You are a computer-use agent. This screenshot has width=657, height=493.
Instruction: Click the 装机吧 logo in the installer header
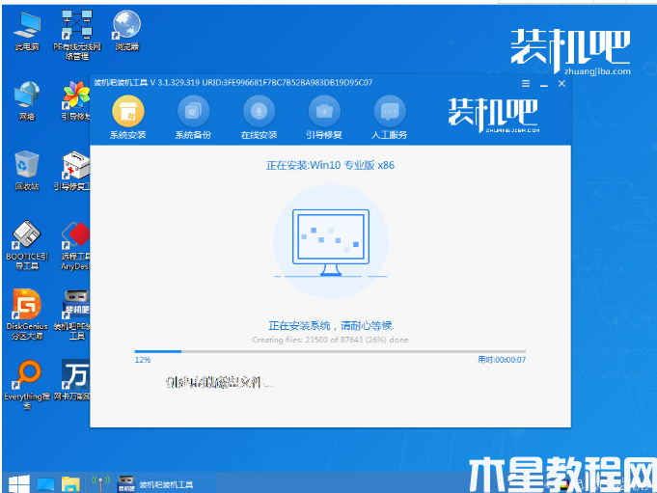click(494, 115)
